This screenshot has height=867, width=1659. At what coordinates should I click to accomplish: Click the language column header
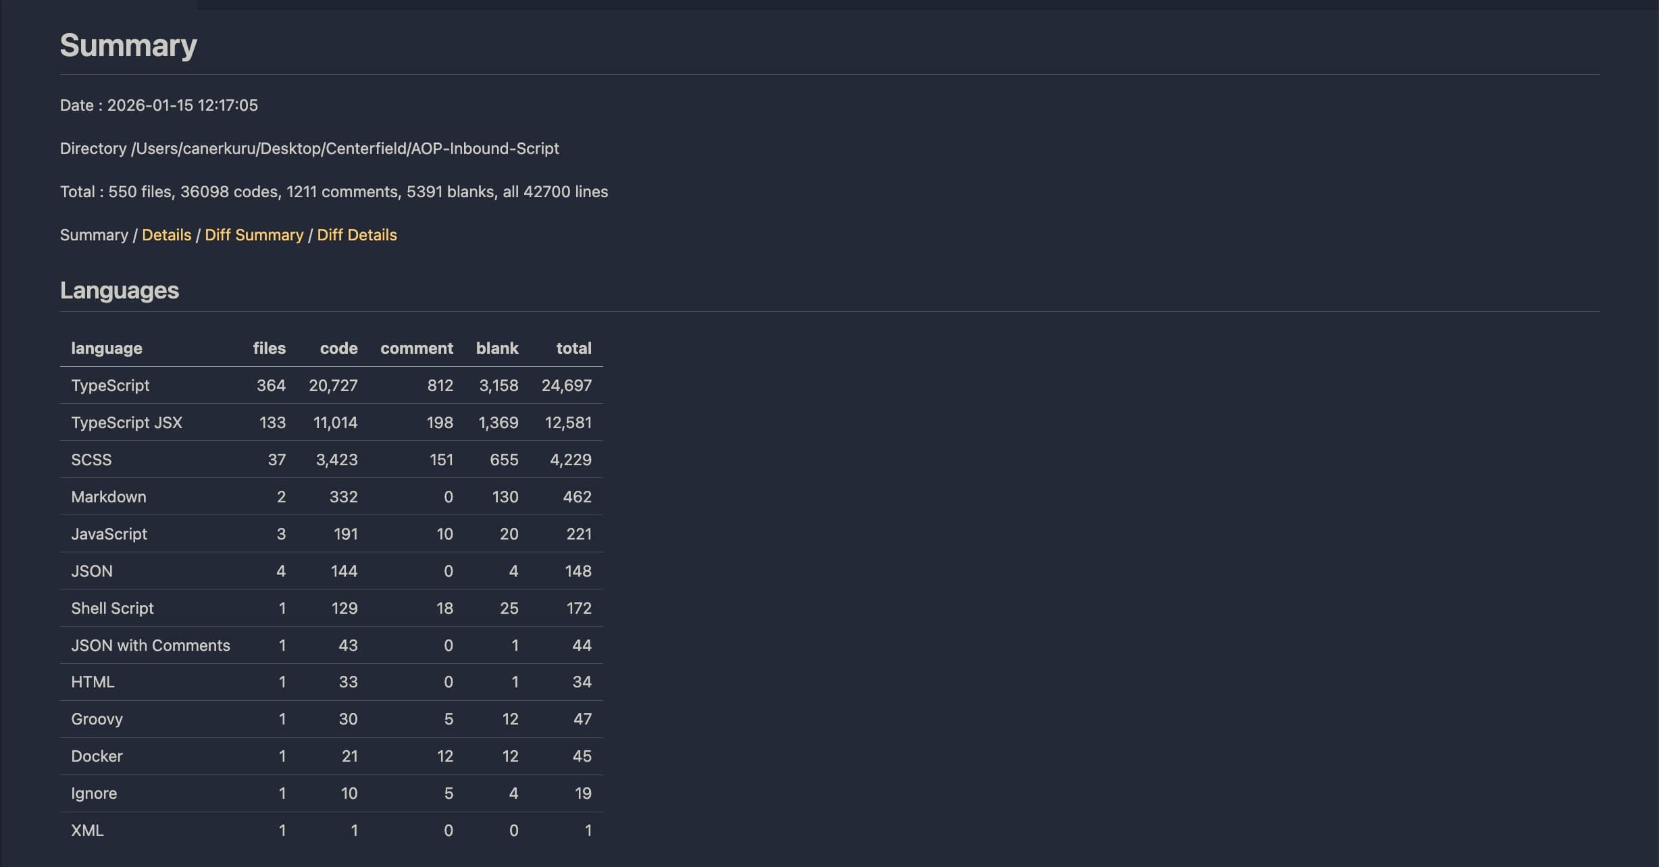coord(107,348)
